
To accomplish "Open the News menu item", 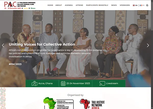I will tap(114, 5).
